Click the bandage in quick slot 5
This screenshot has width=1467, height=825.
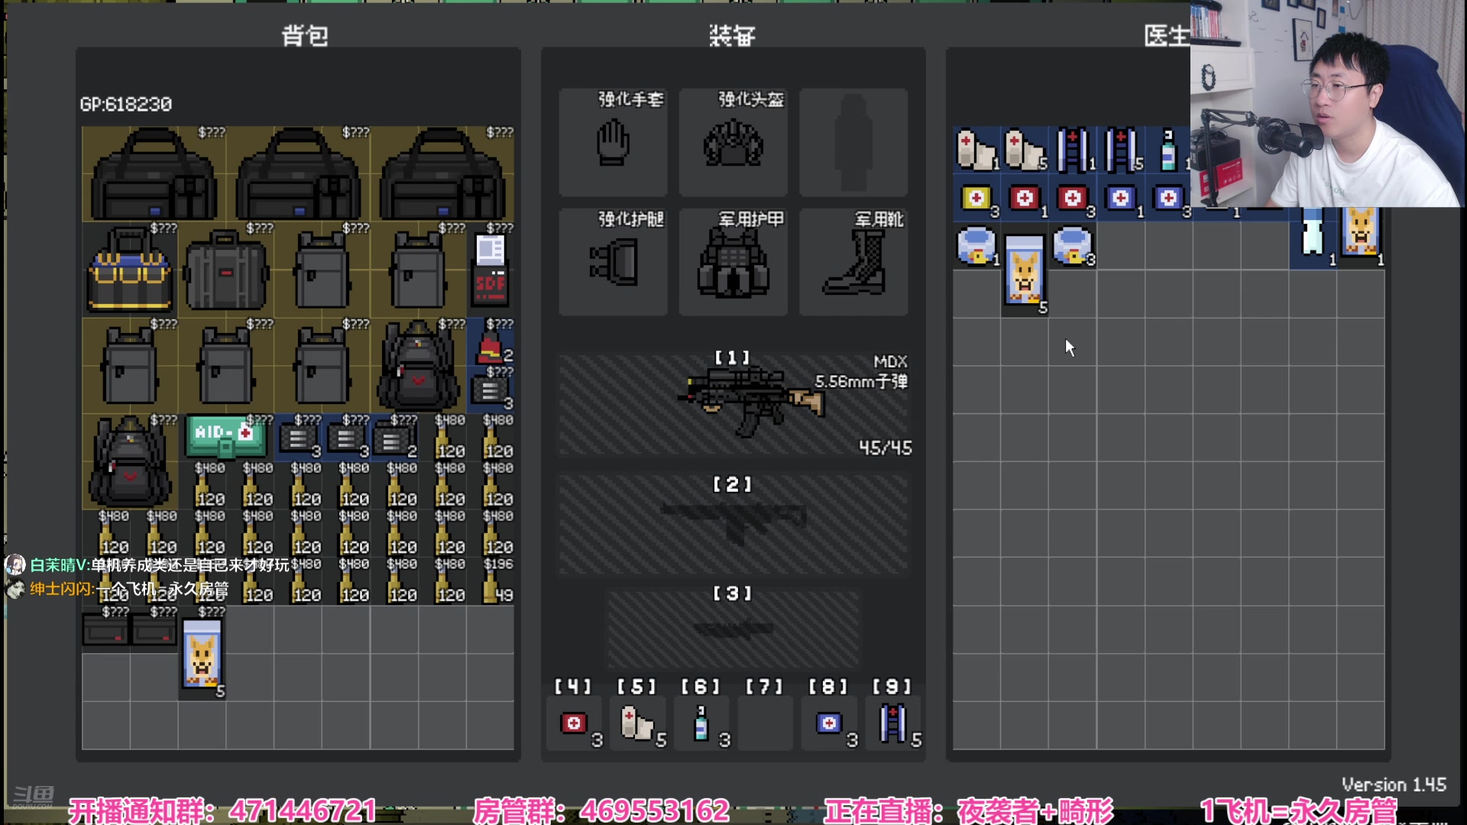pos(638,723)
